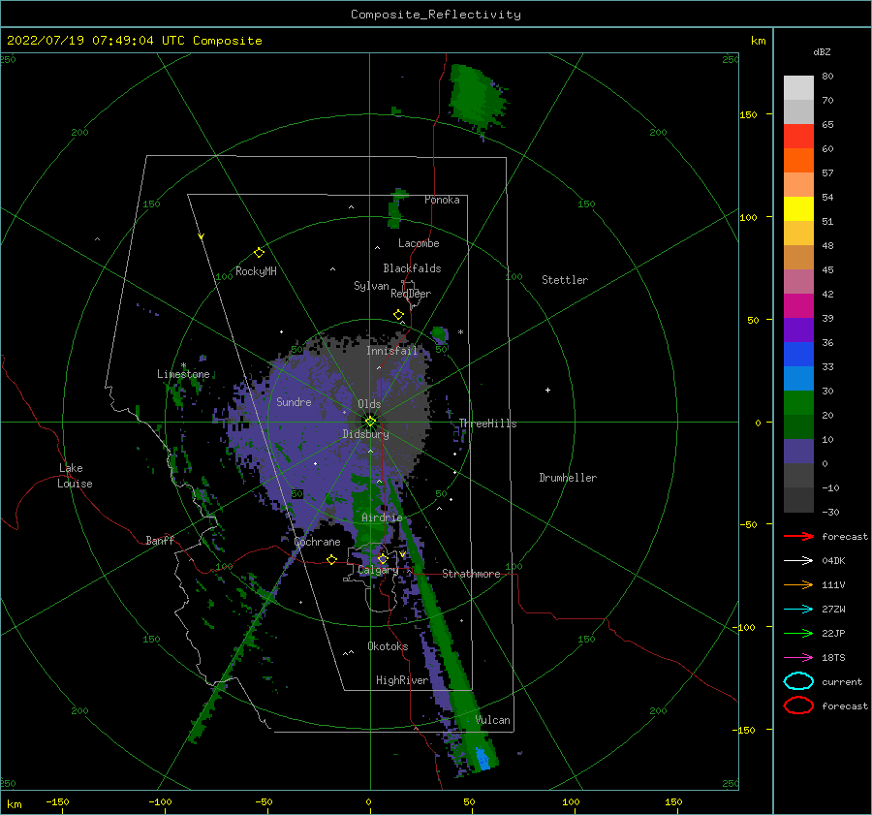Click the Okotoks city label
Viewport: 872px width, 815px height.
click(x=388, y=646)
